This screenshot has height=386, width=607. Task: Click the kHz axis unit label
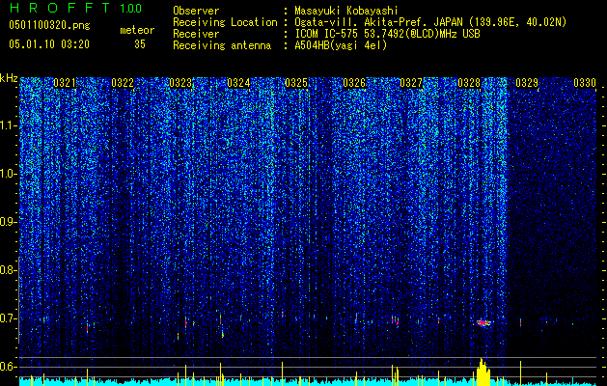tap(9, 78)
